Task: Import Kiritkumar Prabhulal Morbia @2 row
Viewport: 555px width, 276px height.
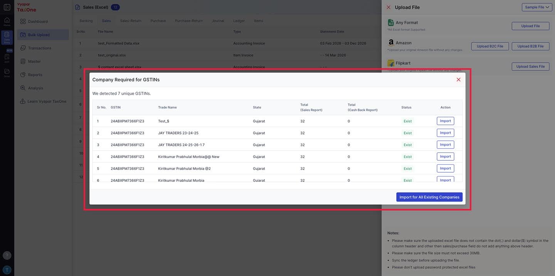Action: (446, 168)
